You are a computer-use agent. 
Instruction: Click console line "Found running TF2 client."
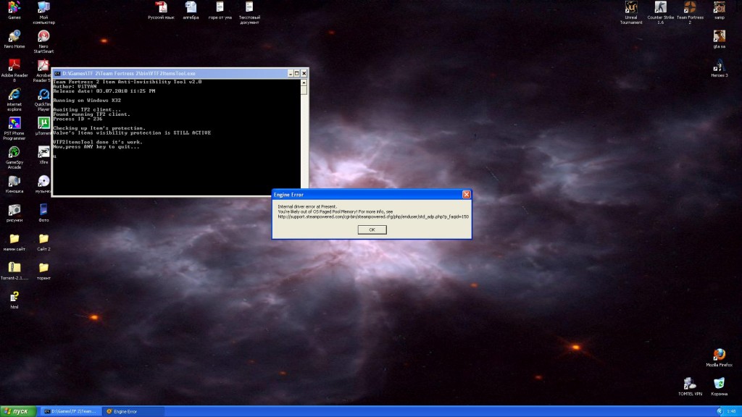[x=91, y=114]
